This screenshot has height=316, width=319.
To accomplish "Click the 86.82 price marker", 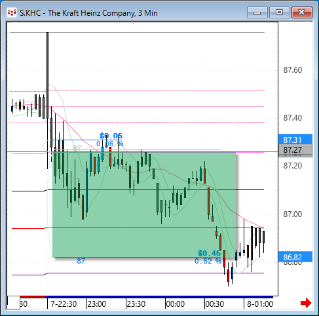I will coord(295,257).
